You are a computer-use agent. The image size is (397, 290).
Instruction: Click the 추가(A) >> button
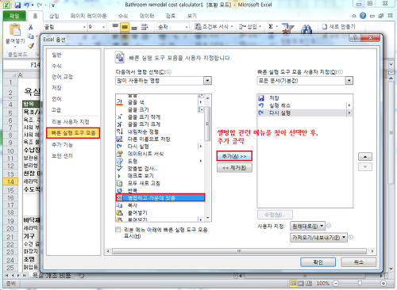click(234, 156)
